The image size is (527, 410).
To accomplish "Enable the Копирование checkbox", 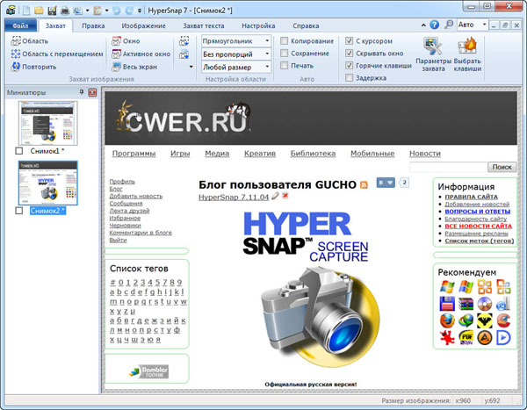I will (x=284, y=41).
